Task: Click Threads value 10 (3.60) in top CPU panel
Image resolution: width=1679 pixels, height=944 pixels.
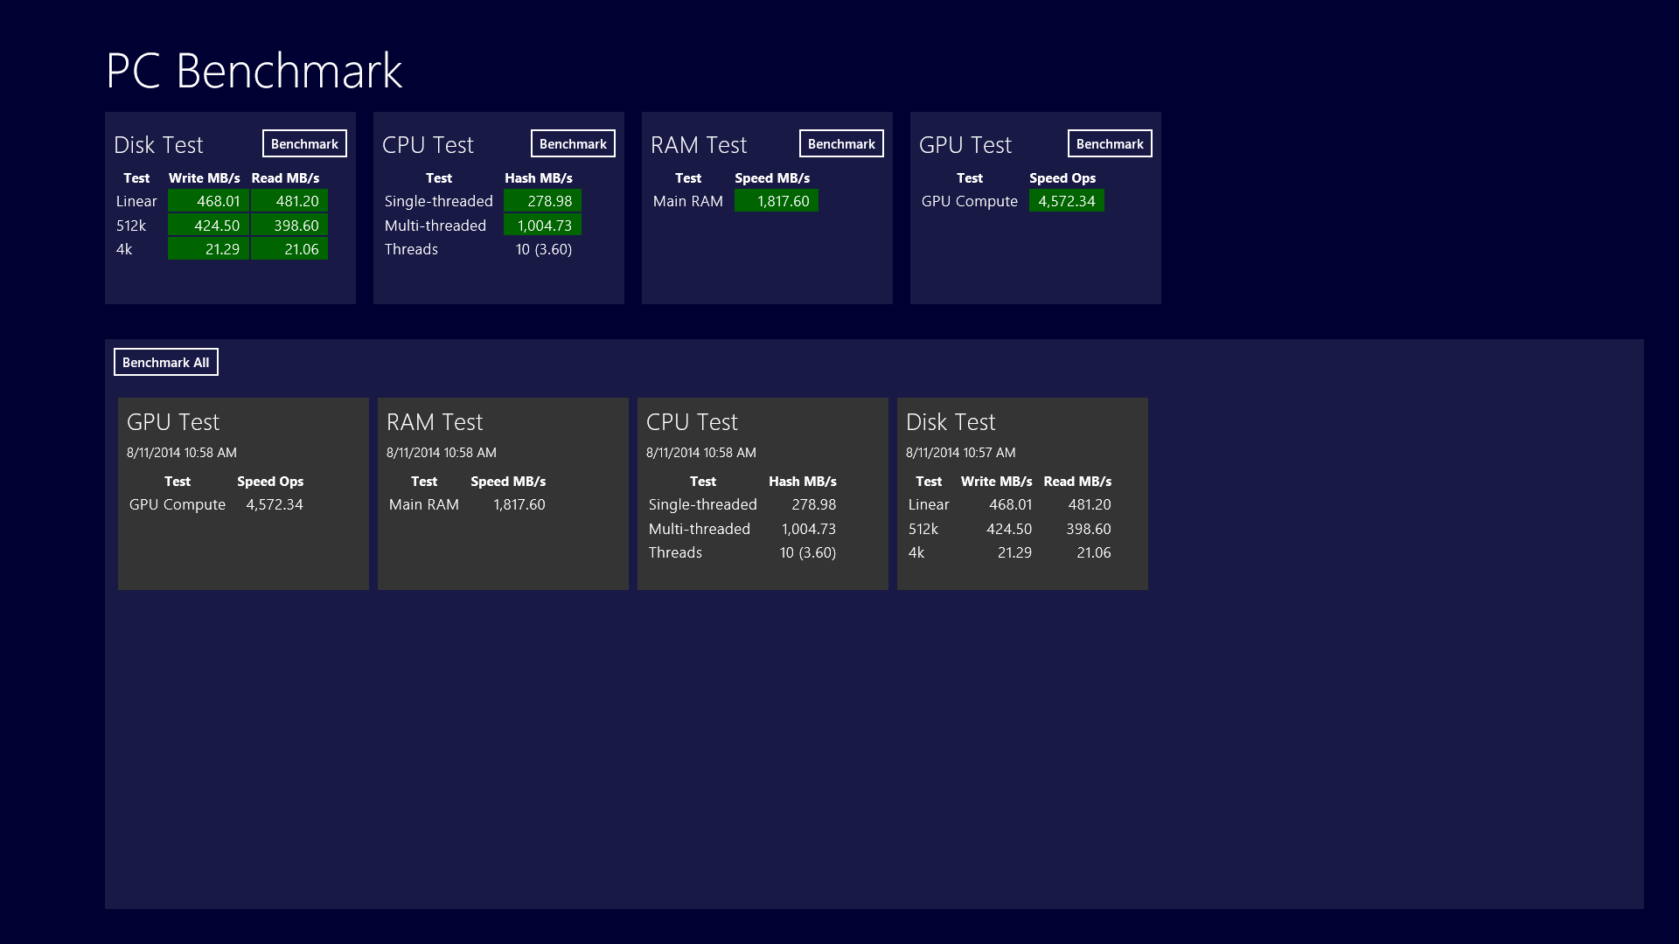Action: coord(543,249)
